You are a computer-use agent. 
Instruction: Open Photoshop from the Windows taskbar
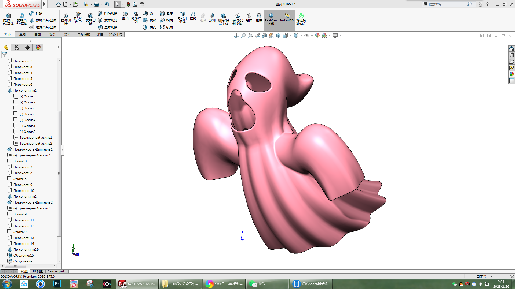coord(57,284)
